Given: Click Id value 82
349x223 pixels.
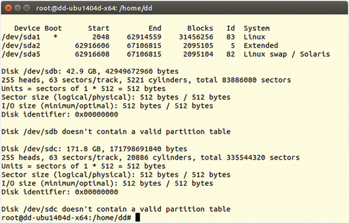Looking at the screenshot, I should click(230, 54).
